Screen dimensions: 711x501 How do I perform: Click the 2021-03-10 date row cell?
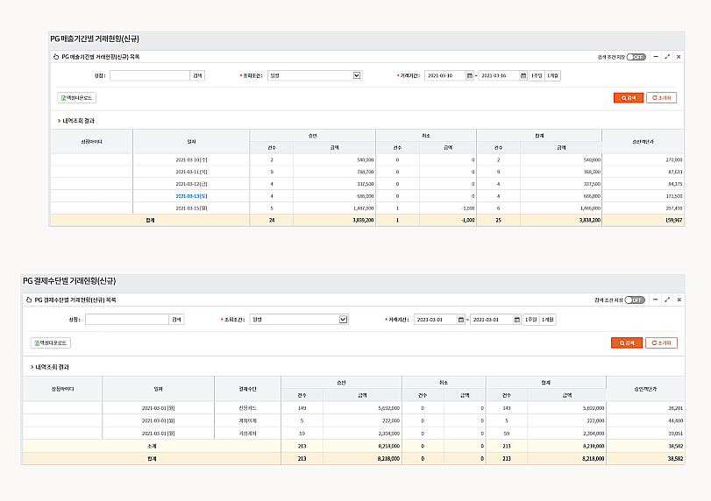(191, 160)
